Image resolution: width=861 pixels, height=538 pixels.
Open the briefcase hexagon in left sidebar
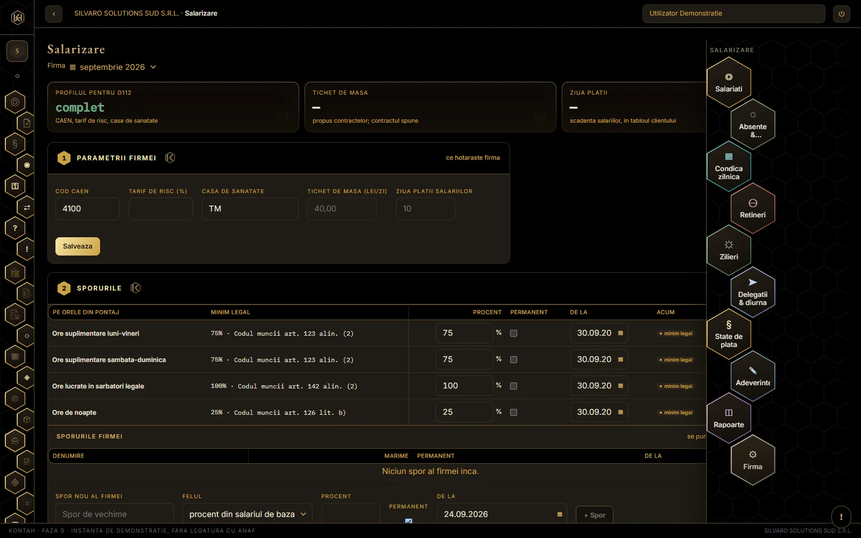(15, 441)
